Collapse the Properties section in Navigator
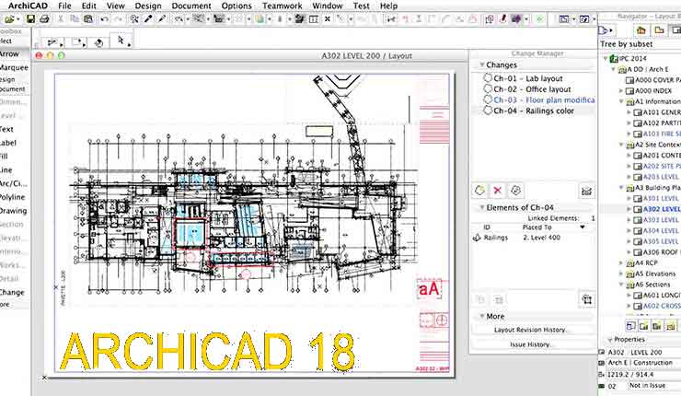 click(610, 340)
